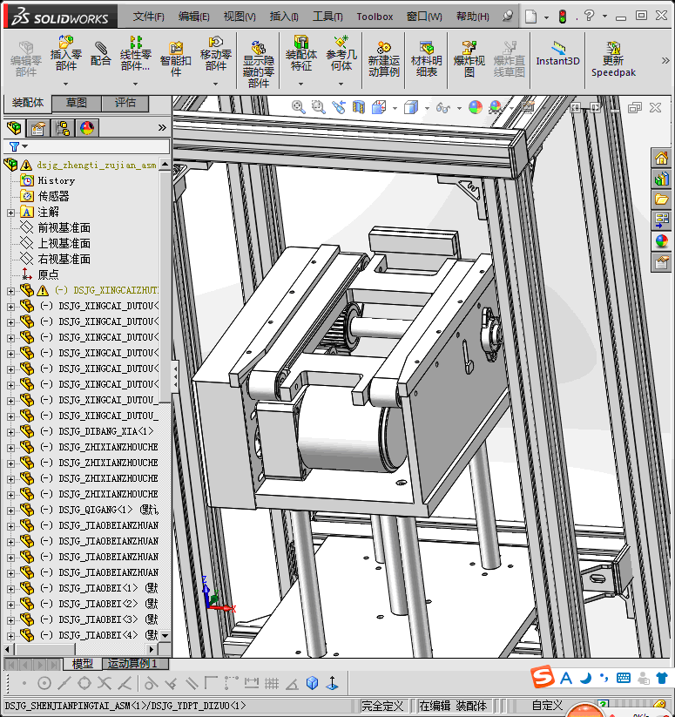Click the 爆炸视图 (Exploded View) tool
The height and width of the screenshot is (717, 675).
coord(469,58)
